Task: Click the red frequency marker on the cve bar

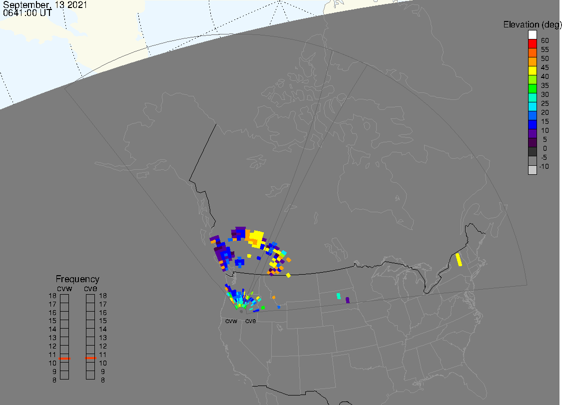Action: pos(90,358)
